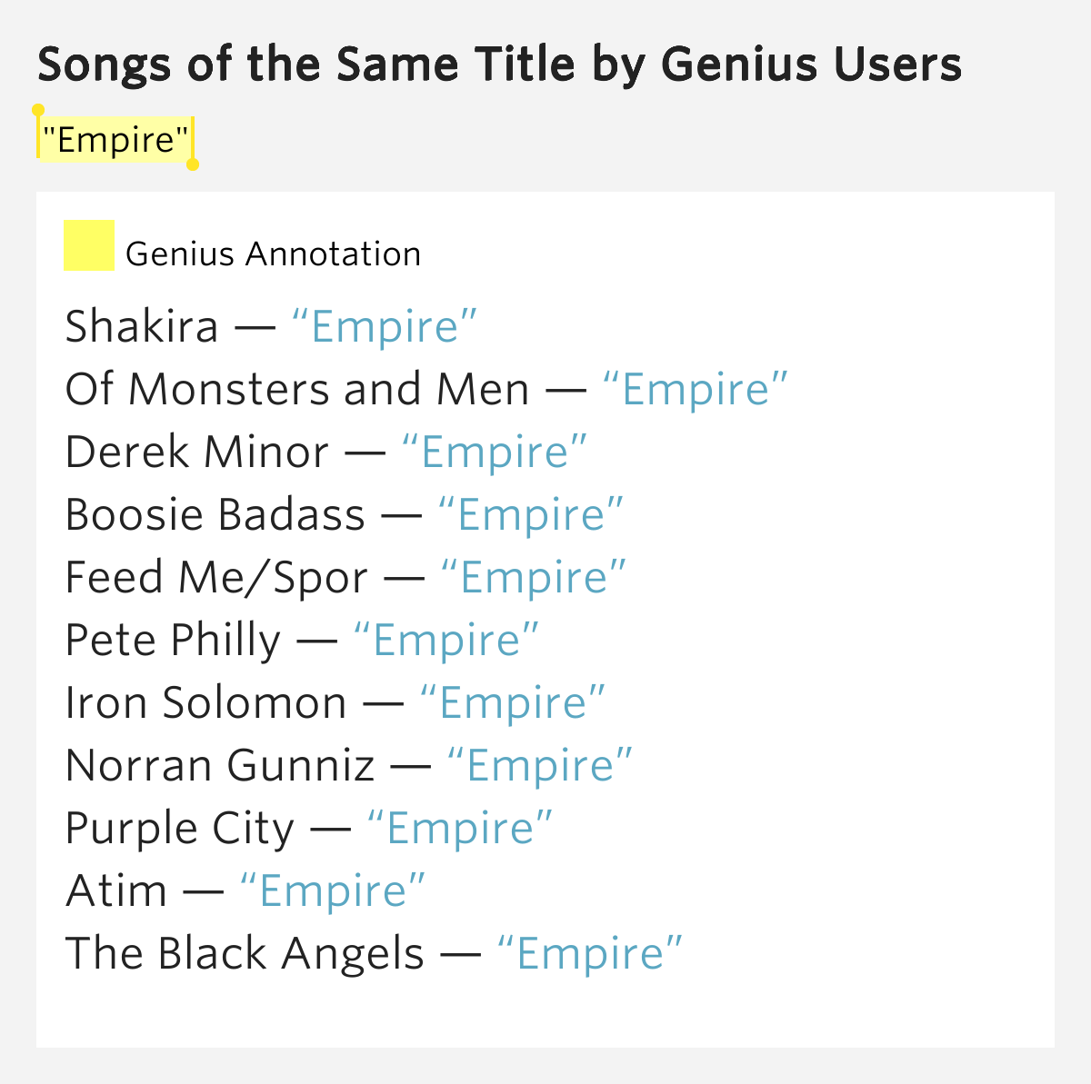
Task: Click the highlighted "Empire" annotated lyric
Action: pos(115,140)
